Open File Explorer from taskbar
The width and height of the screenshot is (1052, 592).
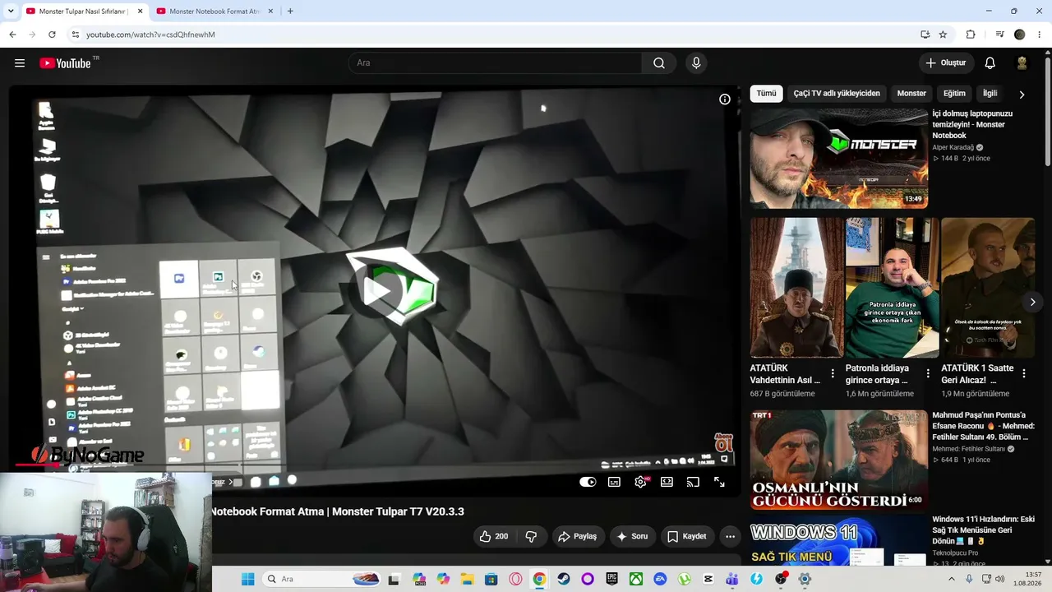pyautogui.click(x=467, y=579)
